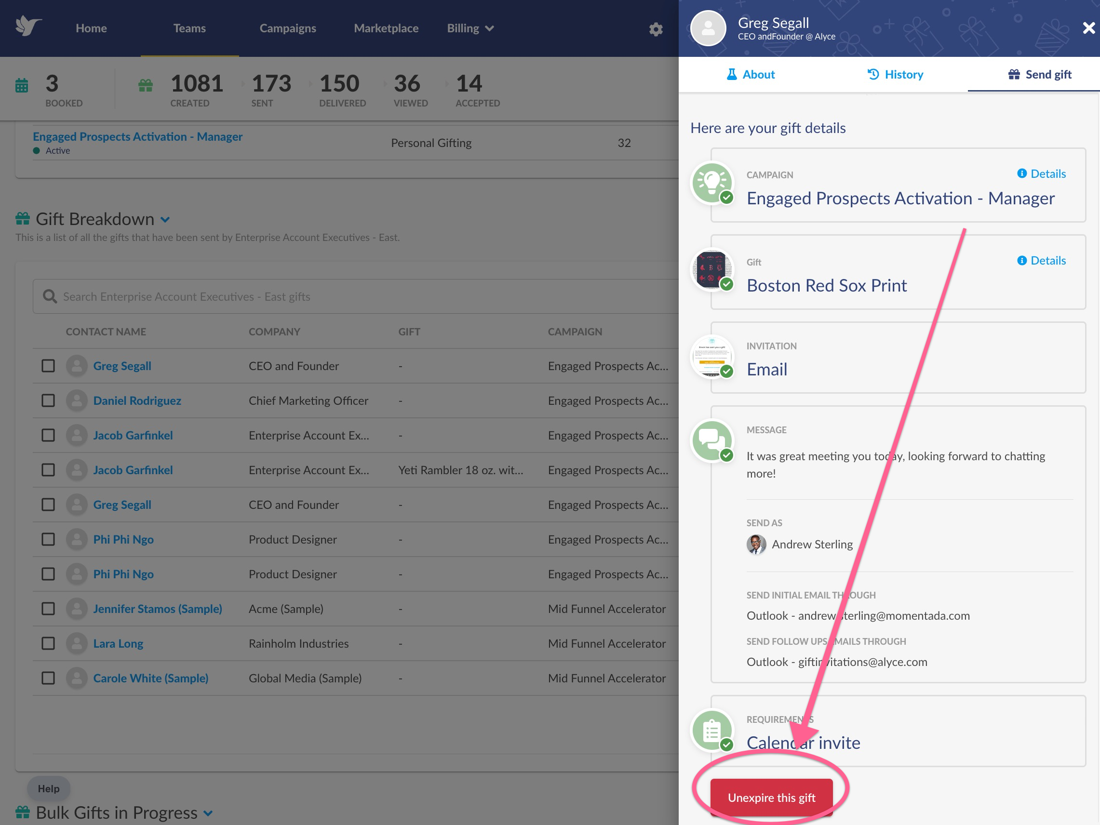Open Details link for the Campaign card
The image size is (1100, 825).
click(x=1041, y=173)
